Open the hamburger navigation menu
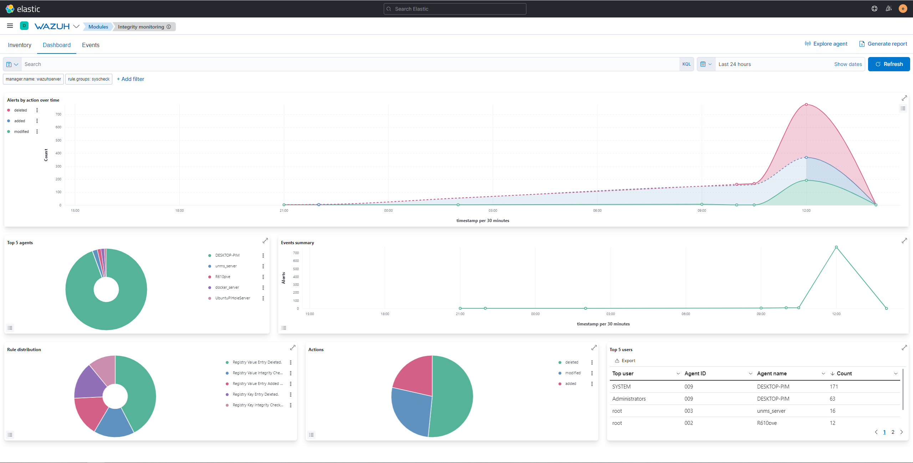This screenshot has width=913, height=463. [10, 26]
